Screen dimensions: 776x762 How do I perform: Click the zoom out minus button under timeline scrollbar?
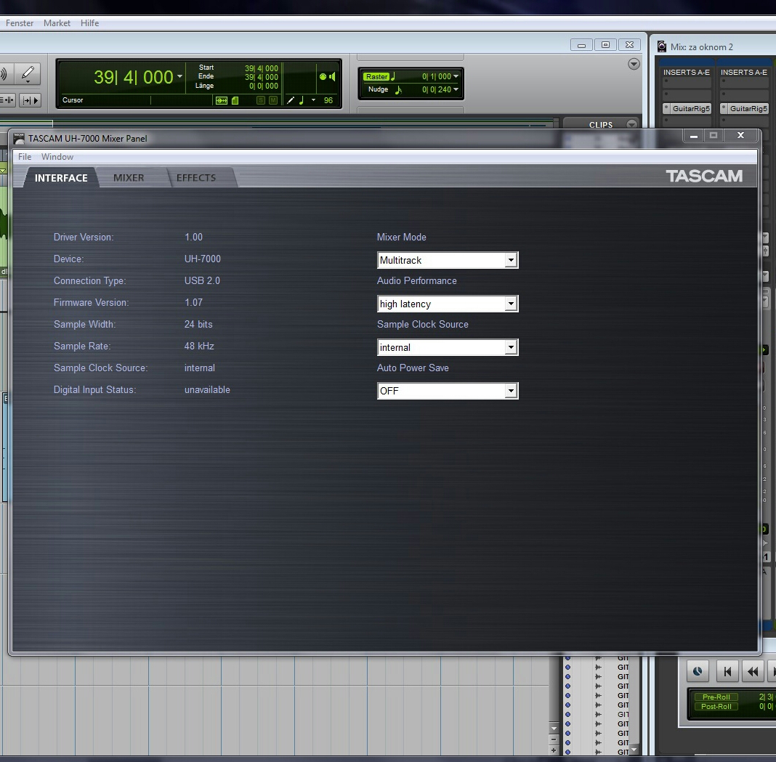(554, 739)
